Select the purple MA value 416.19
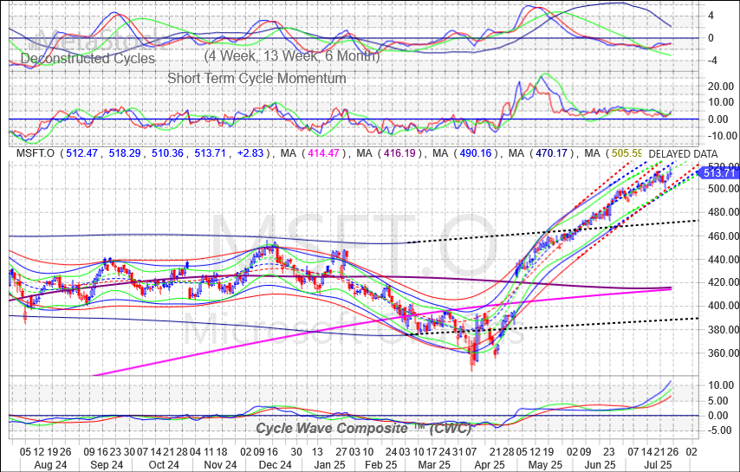This screenshot has width=740, height=472. click(399, 153)
